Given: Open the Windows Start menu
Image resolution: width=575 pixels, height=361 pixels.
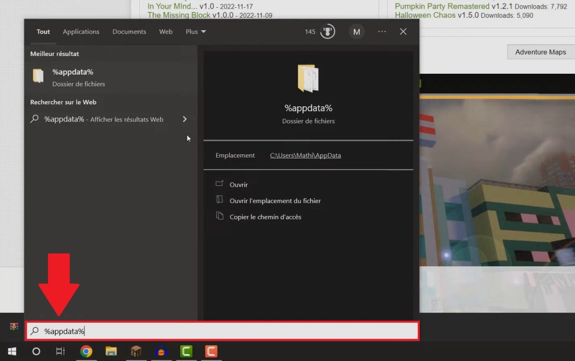Looking at the screenshot, I should click(x=12, y=351).
